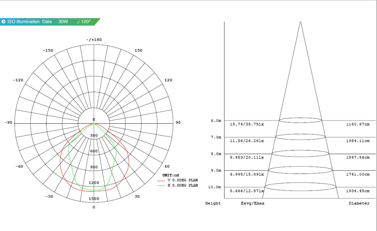377x231 pixels.
Task: Click the 'Diameter' column caption
Action: click(x=359, y=204)
